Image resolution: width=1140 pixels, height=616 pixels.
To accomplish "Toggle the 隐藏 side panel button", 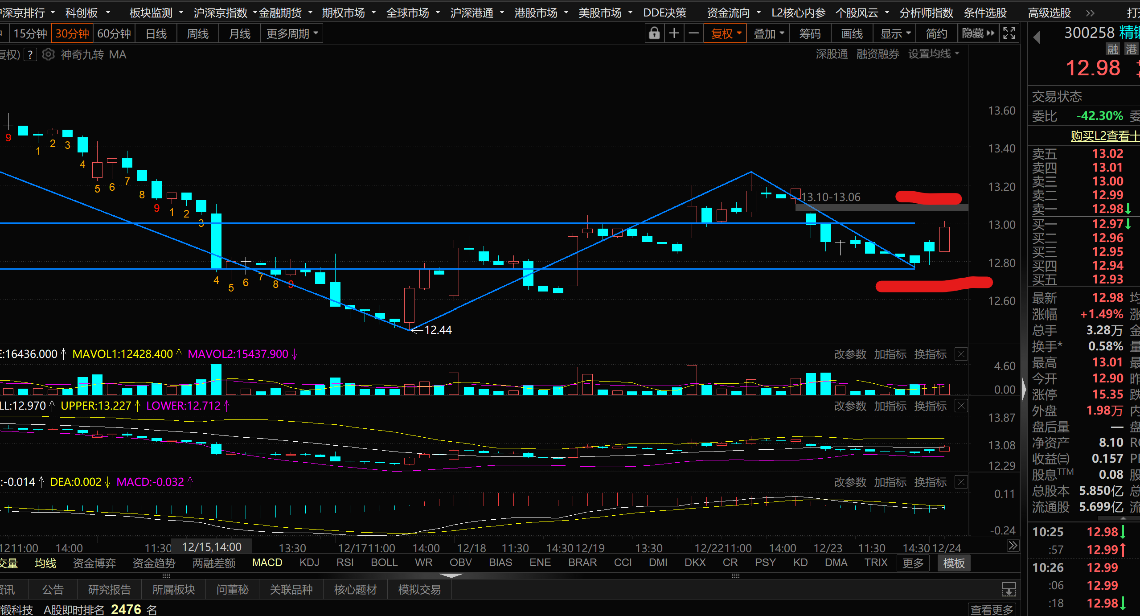I will click(978, 33).
